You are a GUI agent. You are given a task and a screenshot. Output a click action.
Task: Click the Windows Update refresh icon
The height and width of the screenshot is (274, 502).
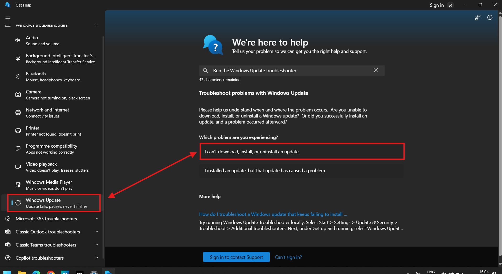coord(18,203)
